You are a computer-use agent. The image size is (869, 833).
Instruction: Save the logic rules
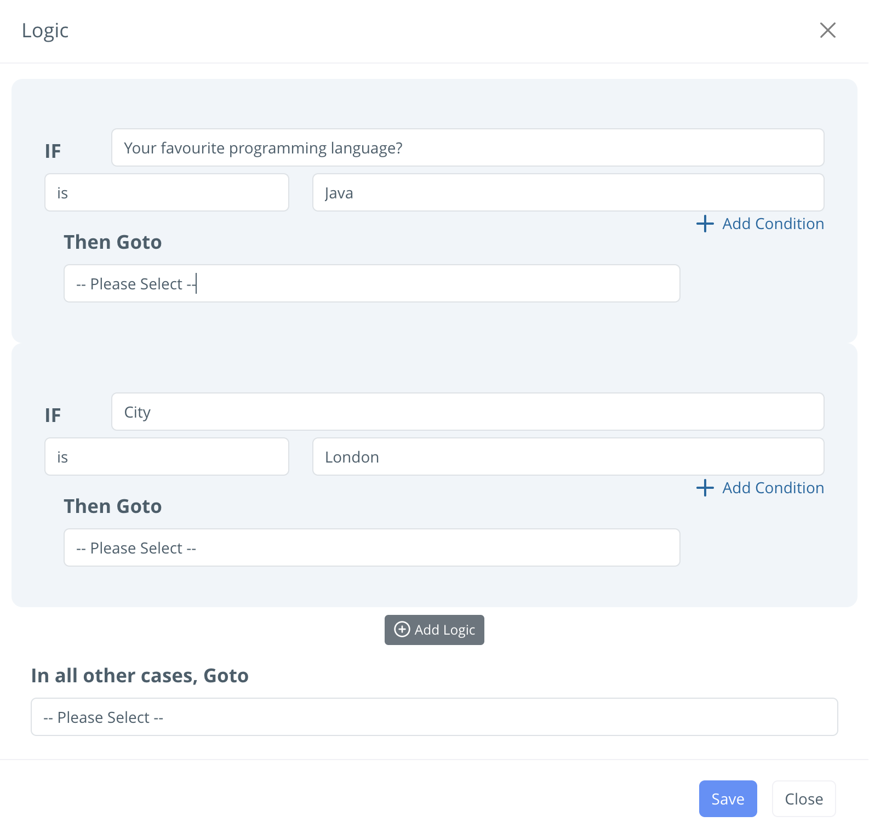(728, 799)
